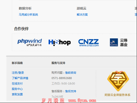Visit the 服务中心 link

pos(17,89)
